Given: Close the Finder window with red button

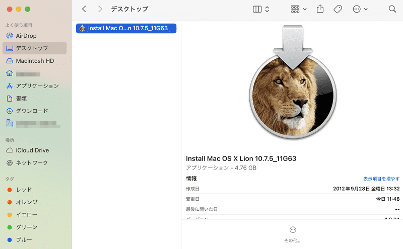Looking at the screenshot, I should tap(10, 9).
